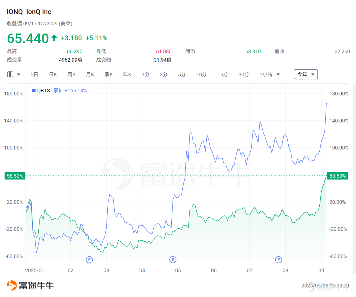Click the 最高 value 66.390
This screenshot has height=297, width=356.
[75, 52]
